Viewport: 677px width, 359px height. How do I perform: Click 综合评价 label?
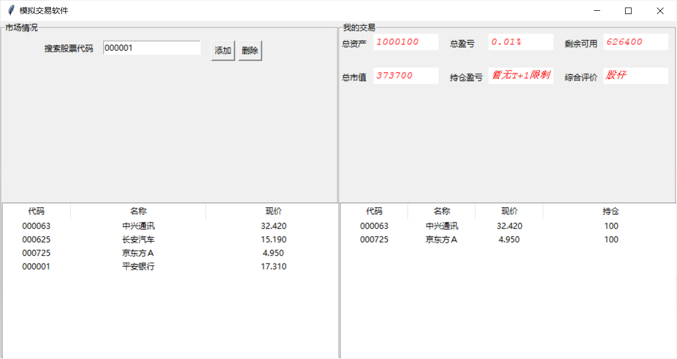(x=581, y=78)
